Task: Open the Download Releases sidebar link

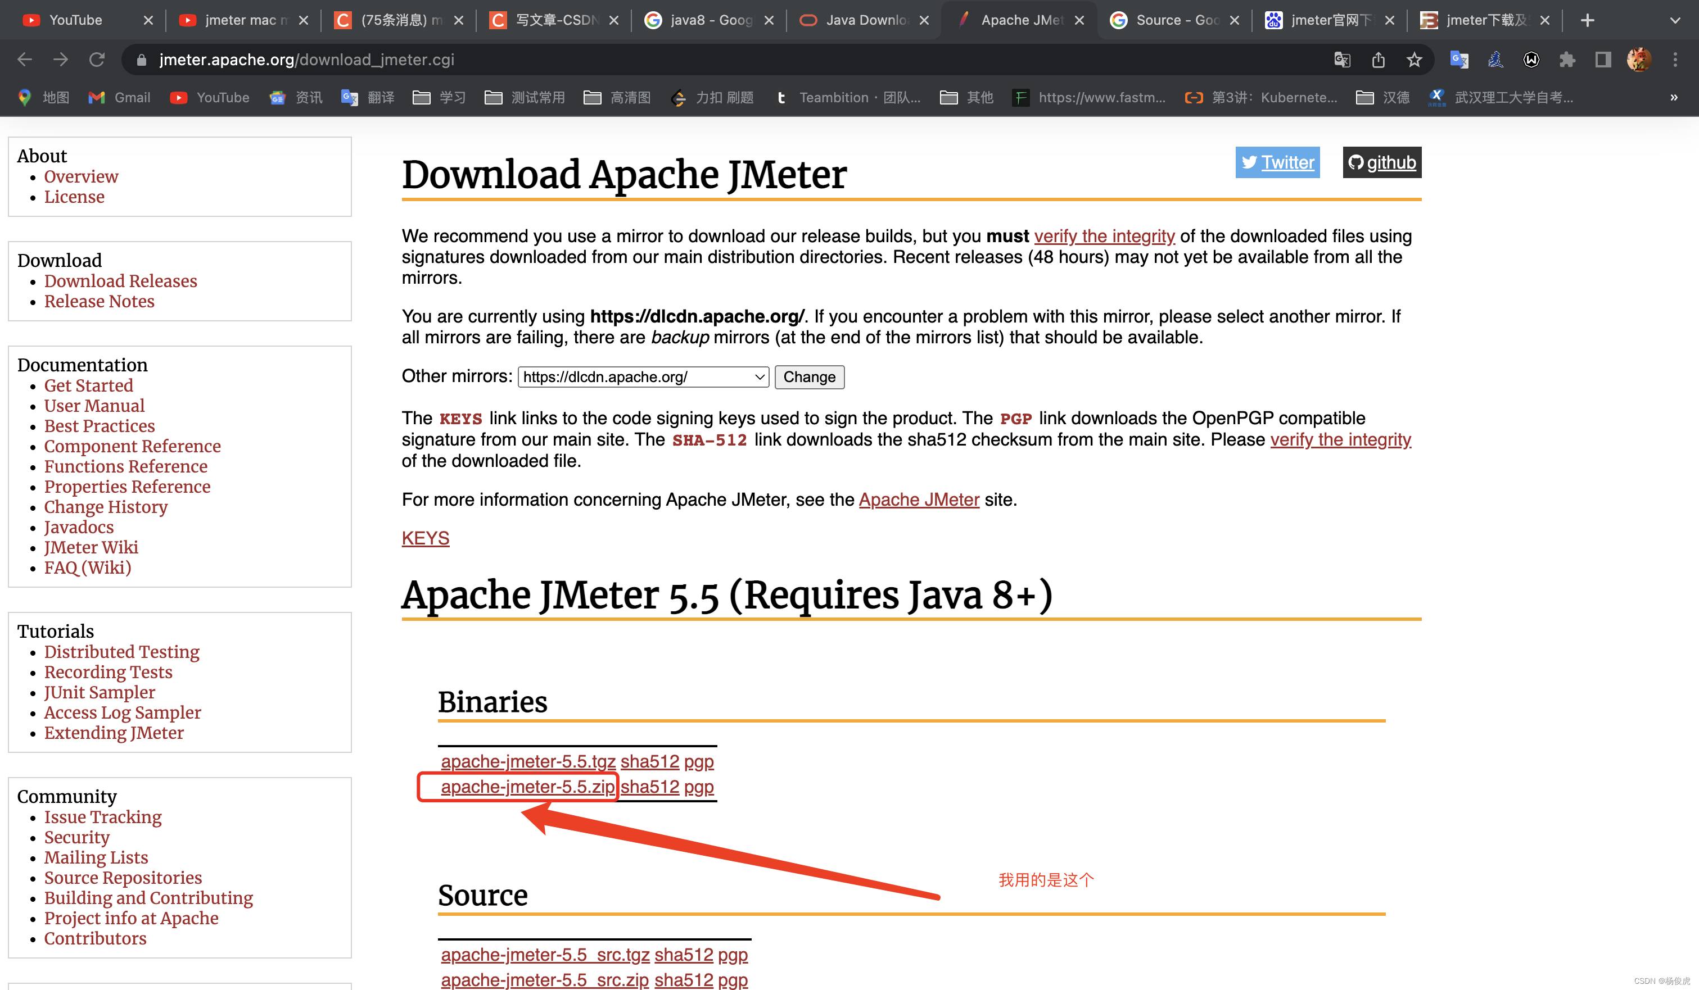Action: [121, 281]
